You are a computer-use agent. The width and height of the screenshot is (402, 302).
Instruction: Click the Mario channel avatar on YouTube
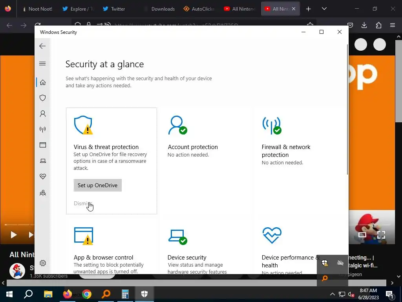17,271
